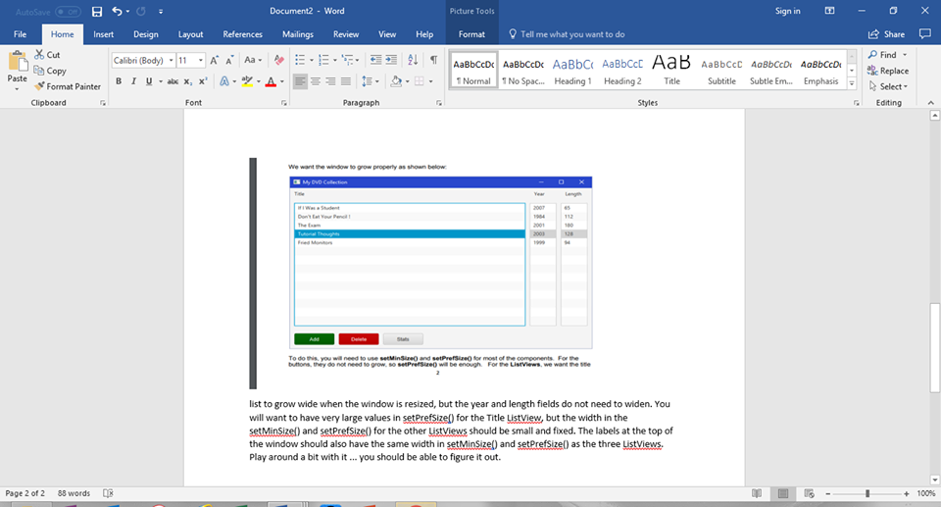Shrink font size button
Image resolution: width=941 pixels, height=507 pixels.
click(x=229, y=60)
